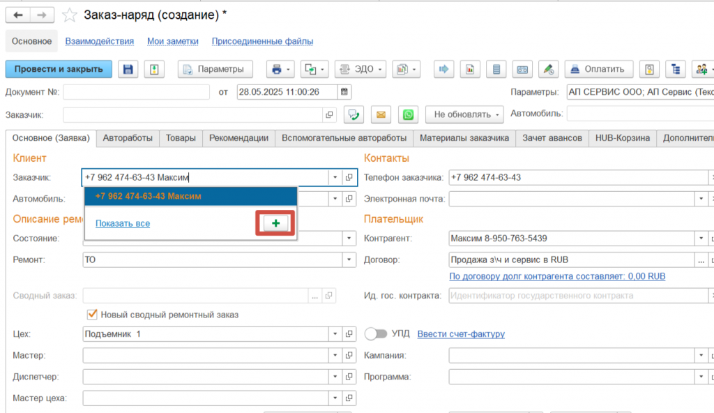Switch to the Автоработы tab
Viewport: 714px width, 413px height.
pos(128,138)
